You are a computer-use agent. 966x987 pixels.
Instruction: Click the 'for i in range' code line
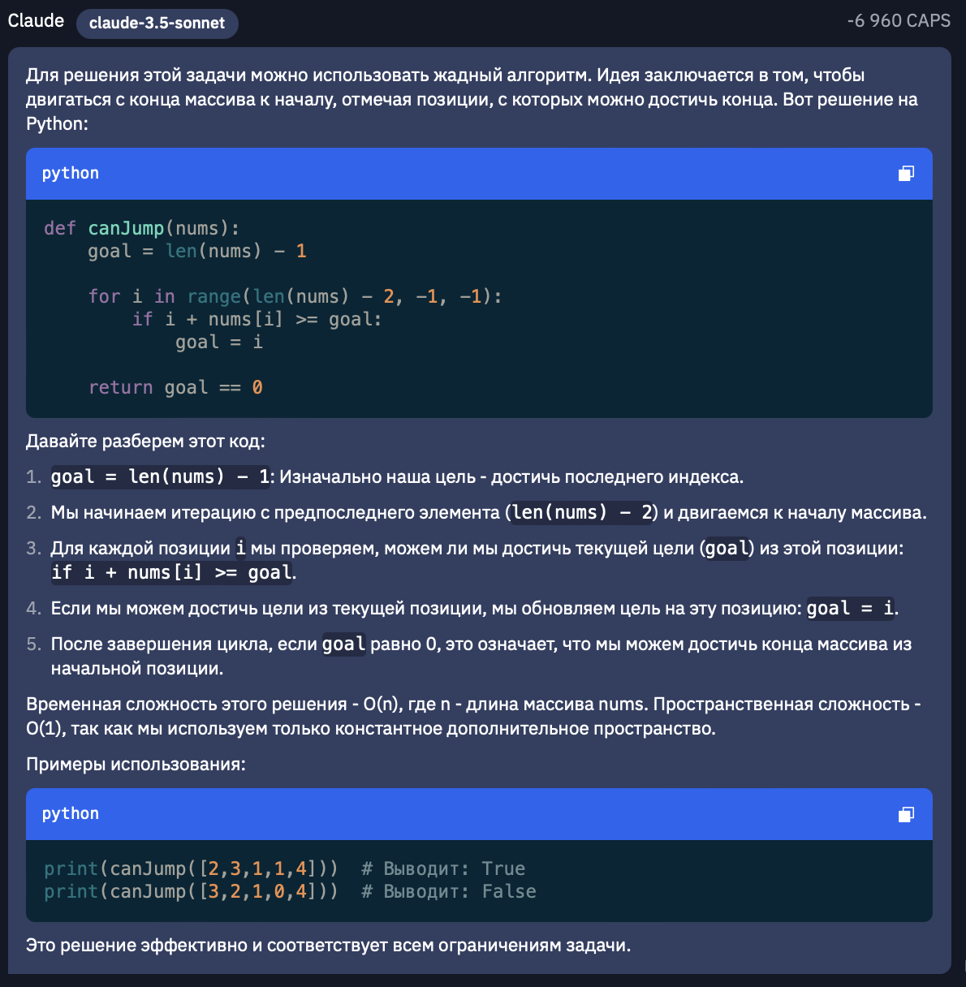[x=295, y=296]
